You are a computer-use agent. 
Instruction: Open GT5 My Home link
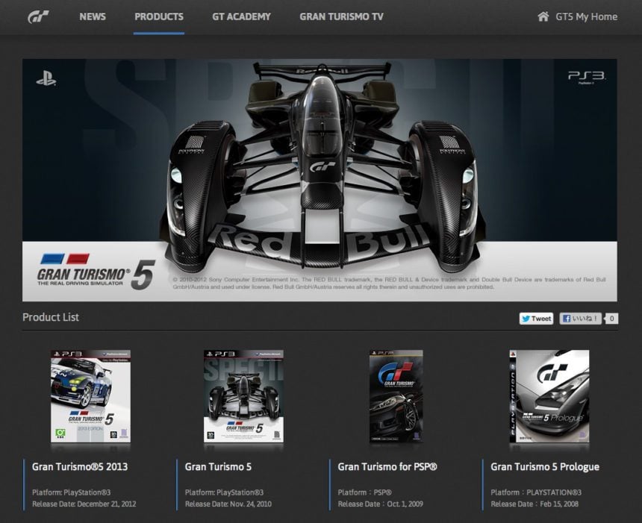(586, 16)
